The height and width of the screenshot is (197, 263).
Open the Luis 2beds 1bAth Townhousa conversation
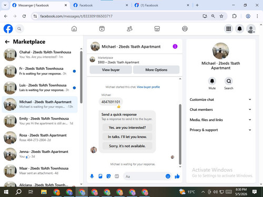click(x=40, y=88)
